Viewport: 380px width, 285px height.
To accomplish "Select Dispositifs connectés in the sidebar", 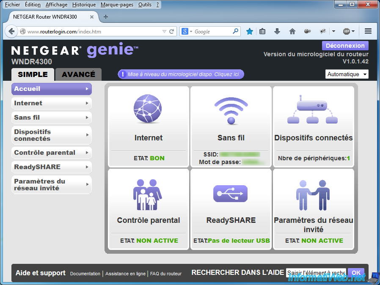I will (52, 135).
